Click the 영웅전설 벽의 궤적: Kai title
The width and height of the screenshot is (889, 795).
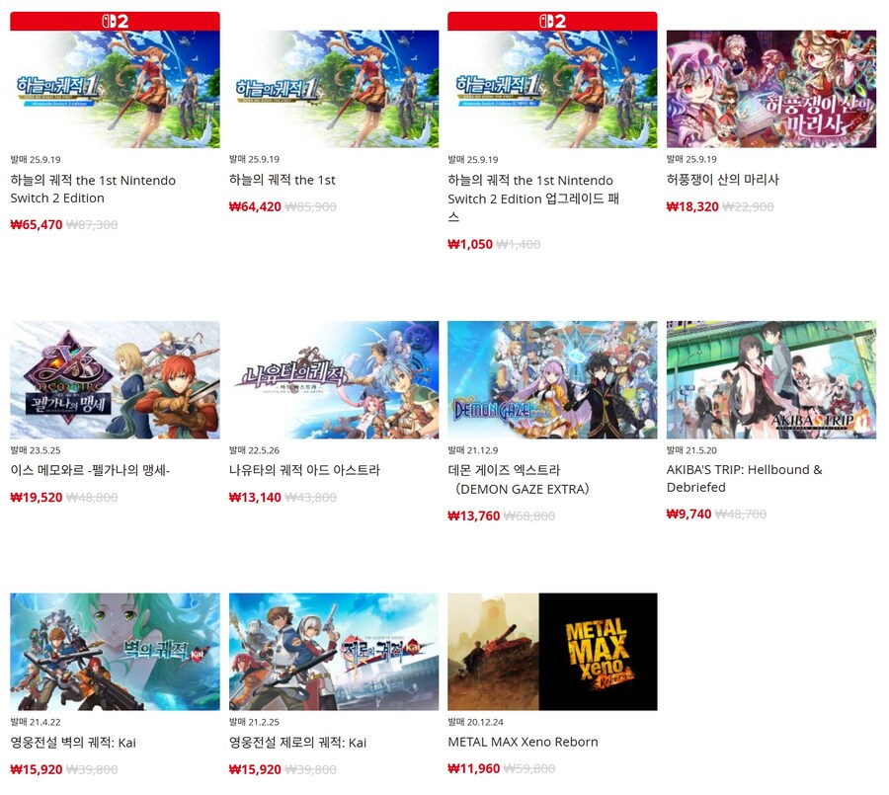(x=73, y=743)
